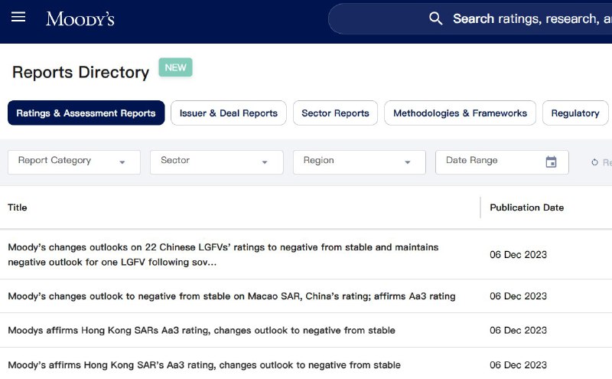Sort by the Title column header
This screenshot has width=612, height=379.
pyautogui.click(x=18, y=207)
